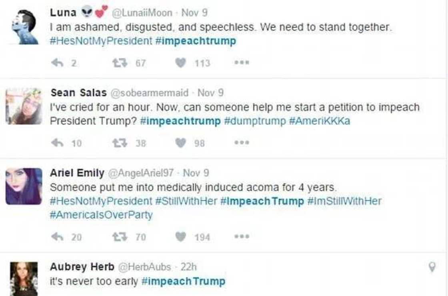Open more options on Sean Salas's tweet
Image resolution: width=448 pixels, height=296 pixels.
[x=242, y=142]
